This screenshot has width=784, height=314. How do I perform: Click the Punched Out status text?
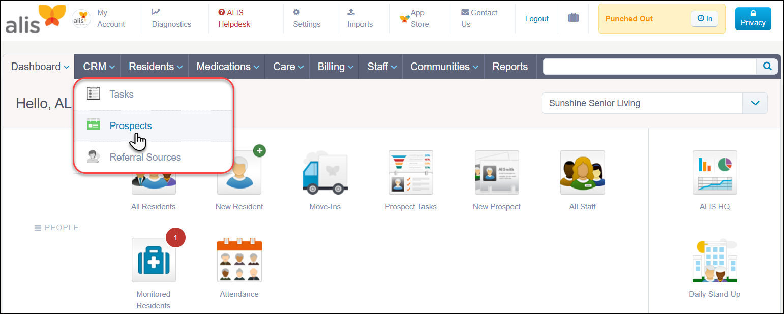point(629,18)
